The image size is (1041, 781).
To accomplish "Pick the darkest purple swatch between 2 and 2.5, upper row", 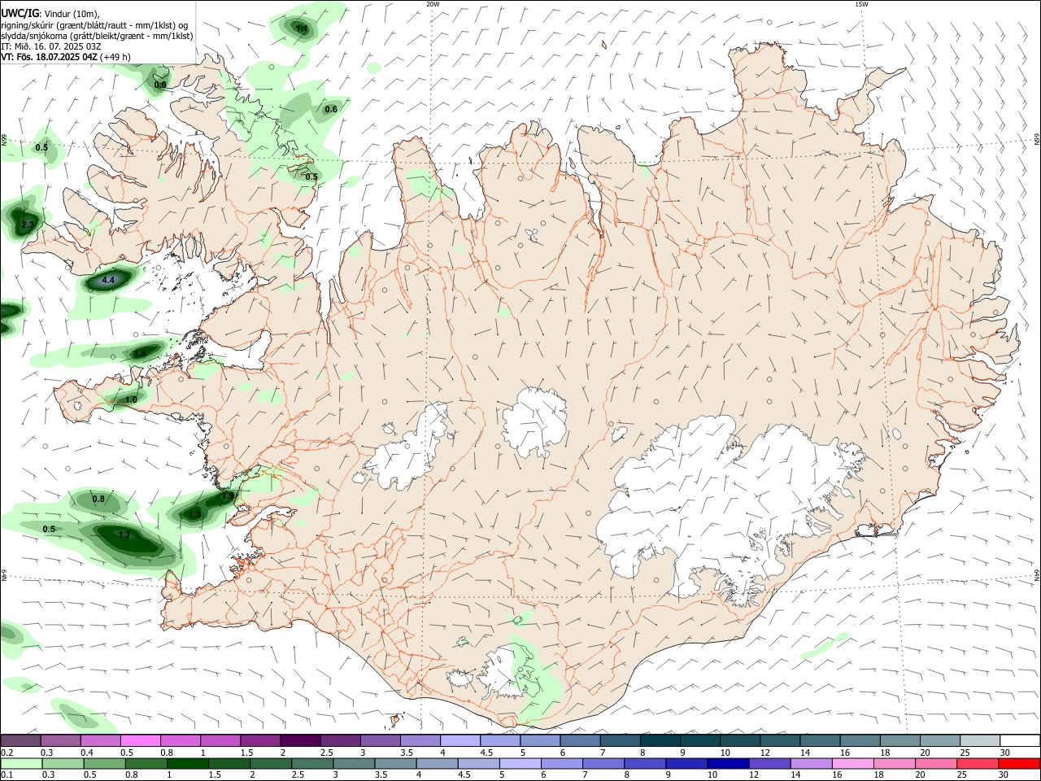I will pos(300,741).
